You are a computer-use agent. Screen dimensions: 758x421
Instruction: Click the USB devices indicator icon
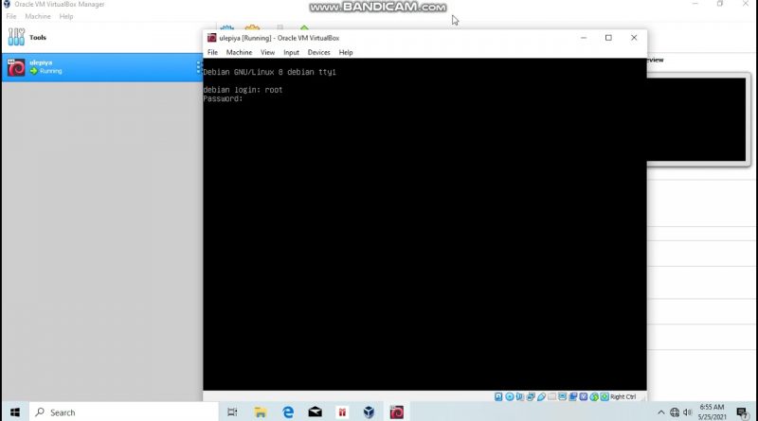point(541,396)
